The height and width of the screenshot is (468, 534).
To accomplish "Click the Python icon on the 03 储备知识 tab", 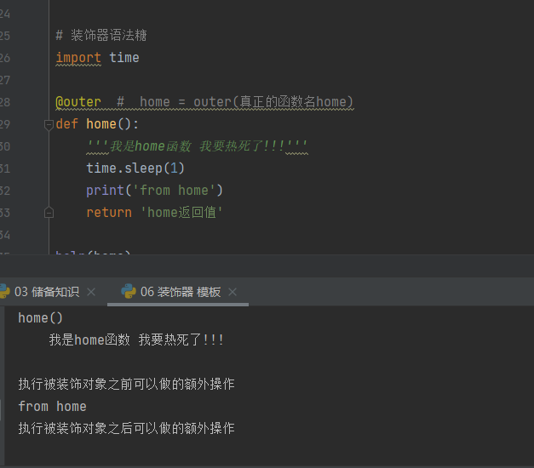I will (x=4, y=292).
